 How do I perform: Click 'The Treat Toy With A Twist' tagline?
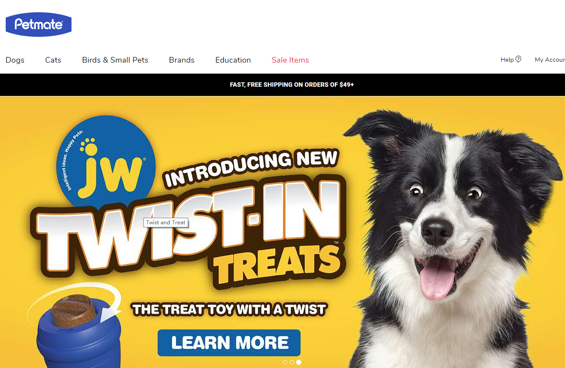[229, 309]
